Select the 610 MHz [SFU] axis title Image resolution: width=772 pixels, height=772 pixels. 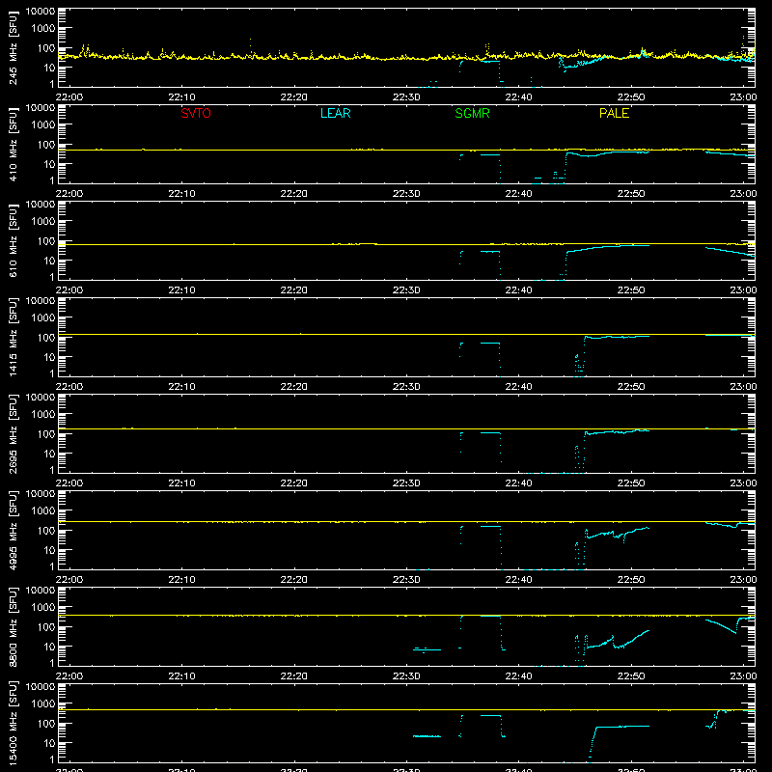pos(14,240)
